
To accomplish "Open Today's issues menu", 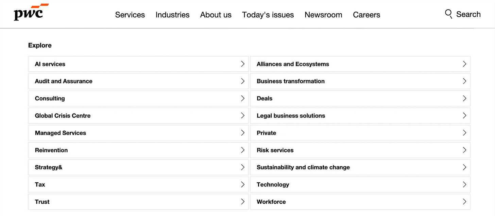I will click(x=268, y=15).
